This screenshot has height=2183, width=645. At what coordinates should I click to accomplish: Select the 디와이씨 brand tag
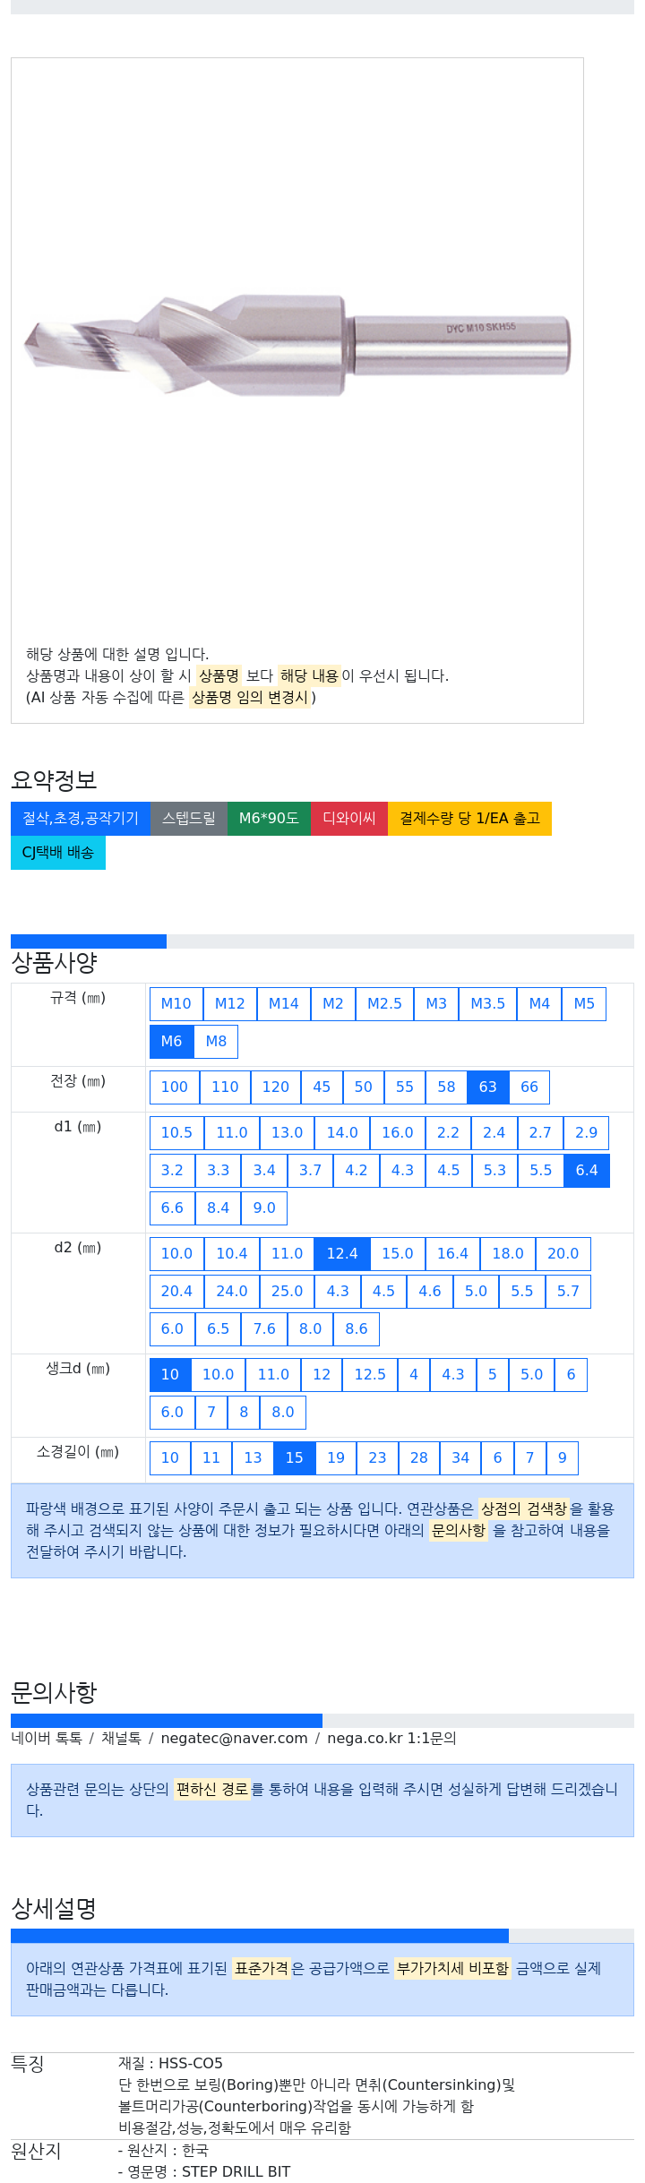point(349,818)
